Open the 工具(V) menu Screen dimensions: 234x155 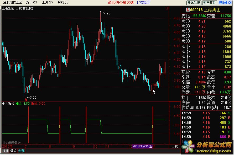(47, 2)
